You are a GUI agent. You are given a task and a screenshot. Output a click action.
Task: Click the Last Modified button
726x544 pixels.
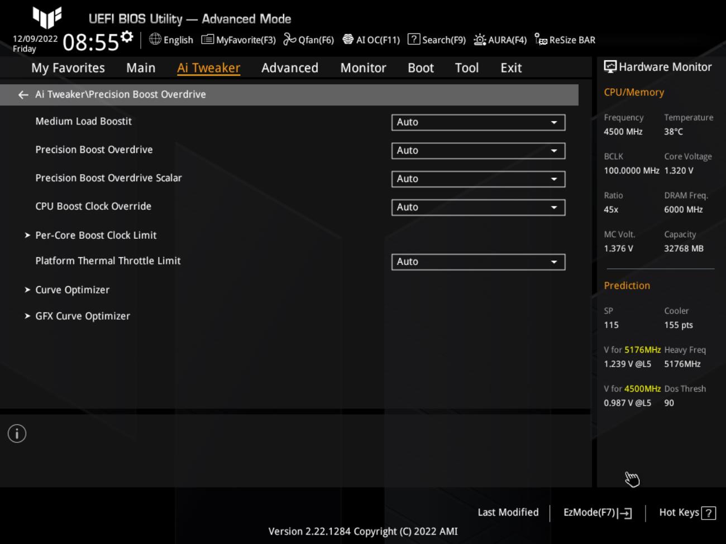point(508,512)
